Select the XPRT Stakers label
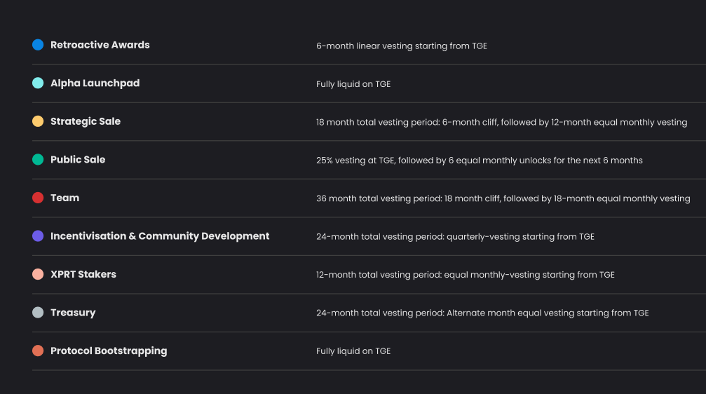The height and width of the screenshot is (394, 706). click(83, 274)
